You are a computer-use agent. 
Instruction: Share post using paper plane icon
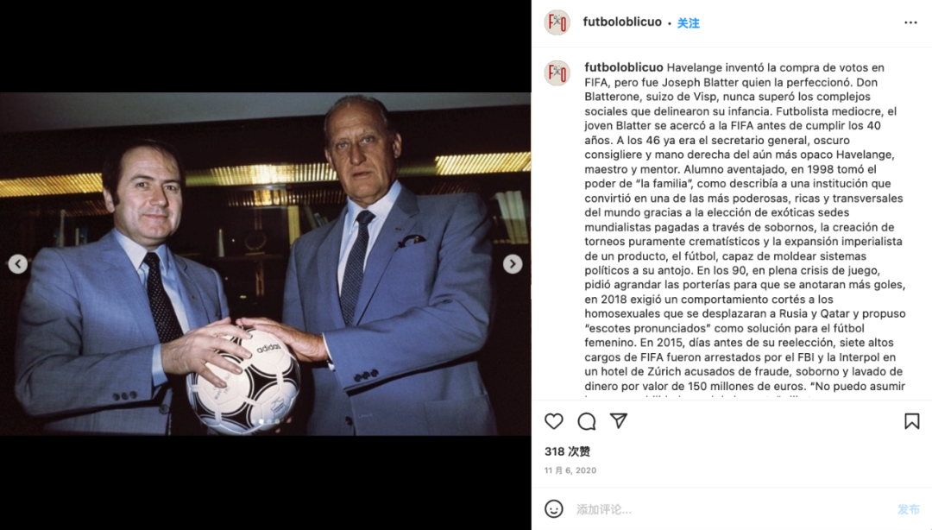pyautogui.click(x=619, y=420)
